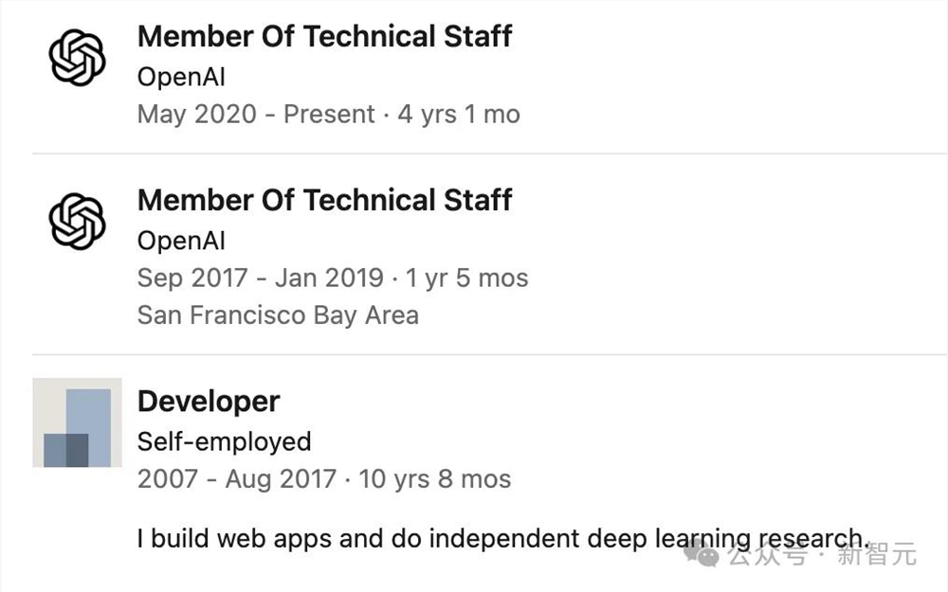Click the Self-employed company label
Screen dimensions: 948x592
pyautogui.click(x=225, y=441)
